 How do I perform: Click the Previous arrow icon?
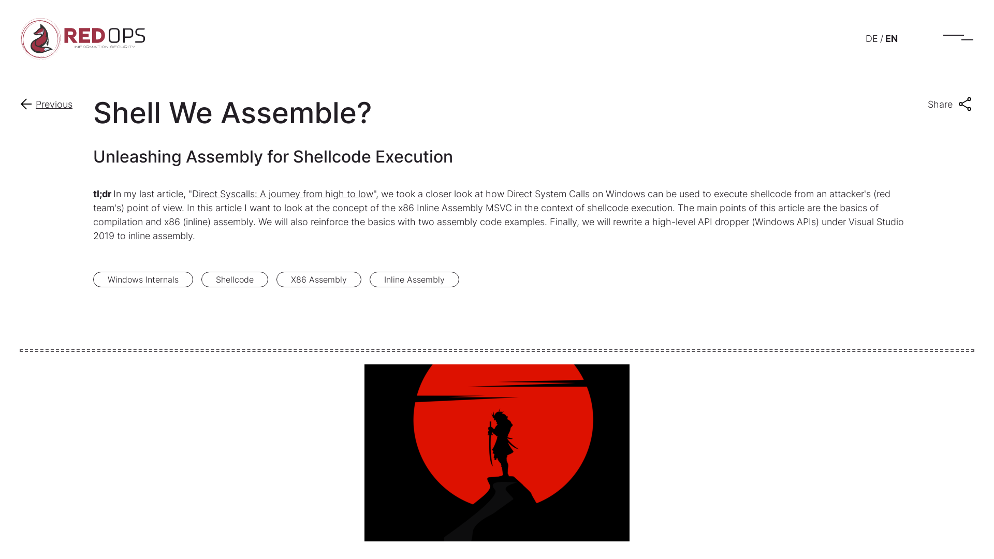(x=26, y=104)
